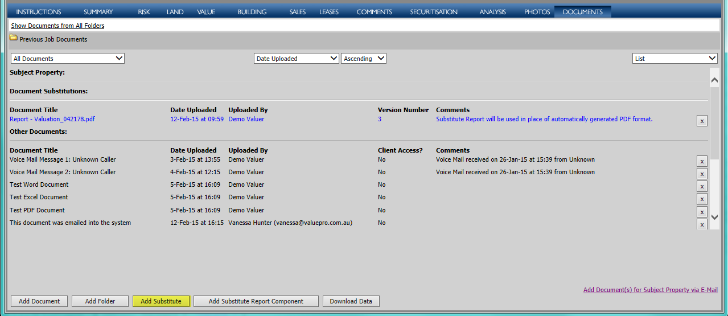Click the 12-Feb-15 at 16:15 upload date
Screen dimensions: 728x316
coord(197,223)
